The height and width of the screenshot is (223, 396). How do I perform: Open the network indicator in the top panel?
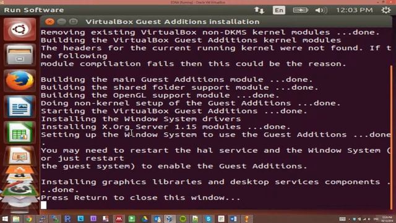(x=259, y=10)
